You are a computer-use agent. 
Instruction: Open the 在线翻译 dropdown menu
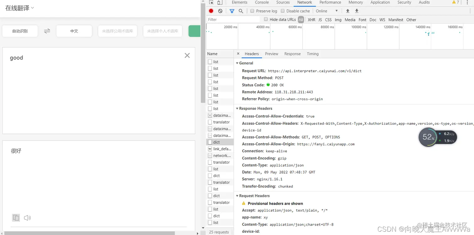(19, 8)
